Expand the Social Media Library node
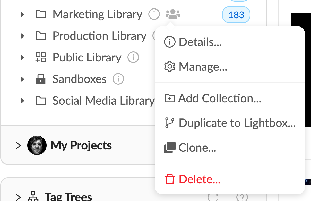The width and height of the screenshot is (311, 201). coord(23,101)
